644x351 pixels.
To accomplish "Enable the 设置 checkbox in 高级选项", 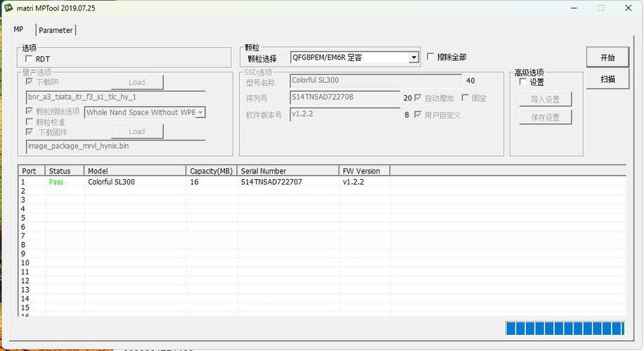I will (x=523, y=82).
